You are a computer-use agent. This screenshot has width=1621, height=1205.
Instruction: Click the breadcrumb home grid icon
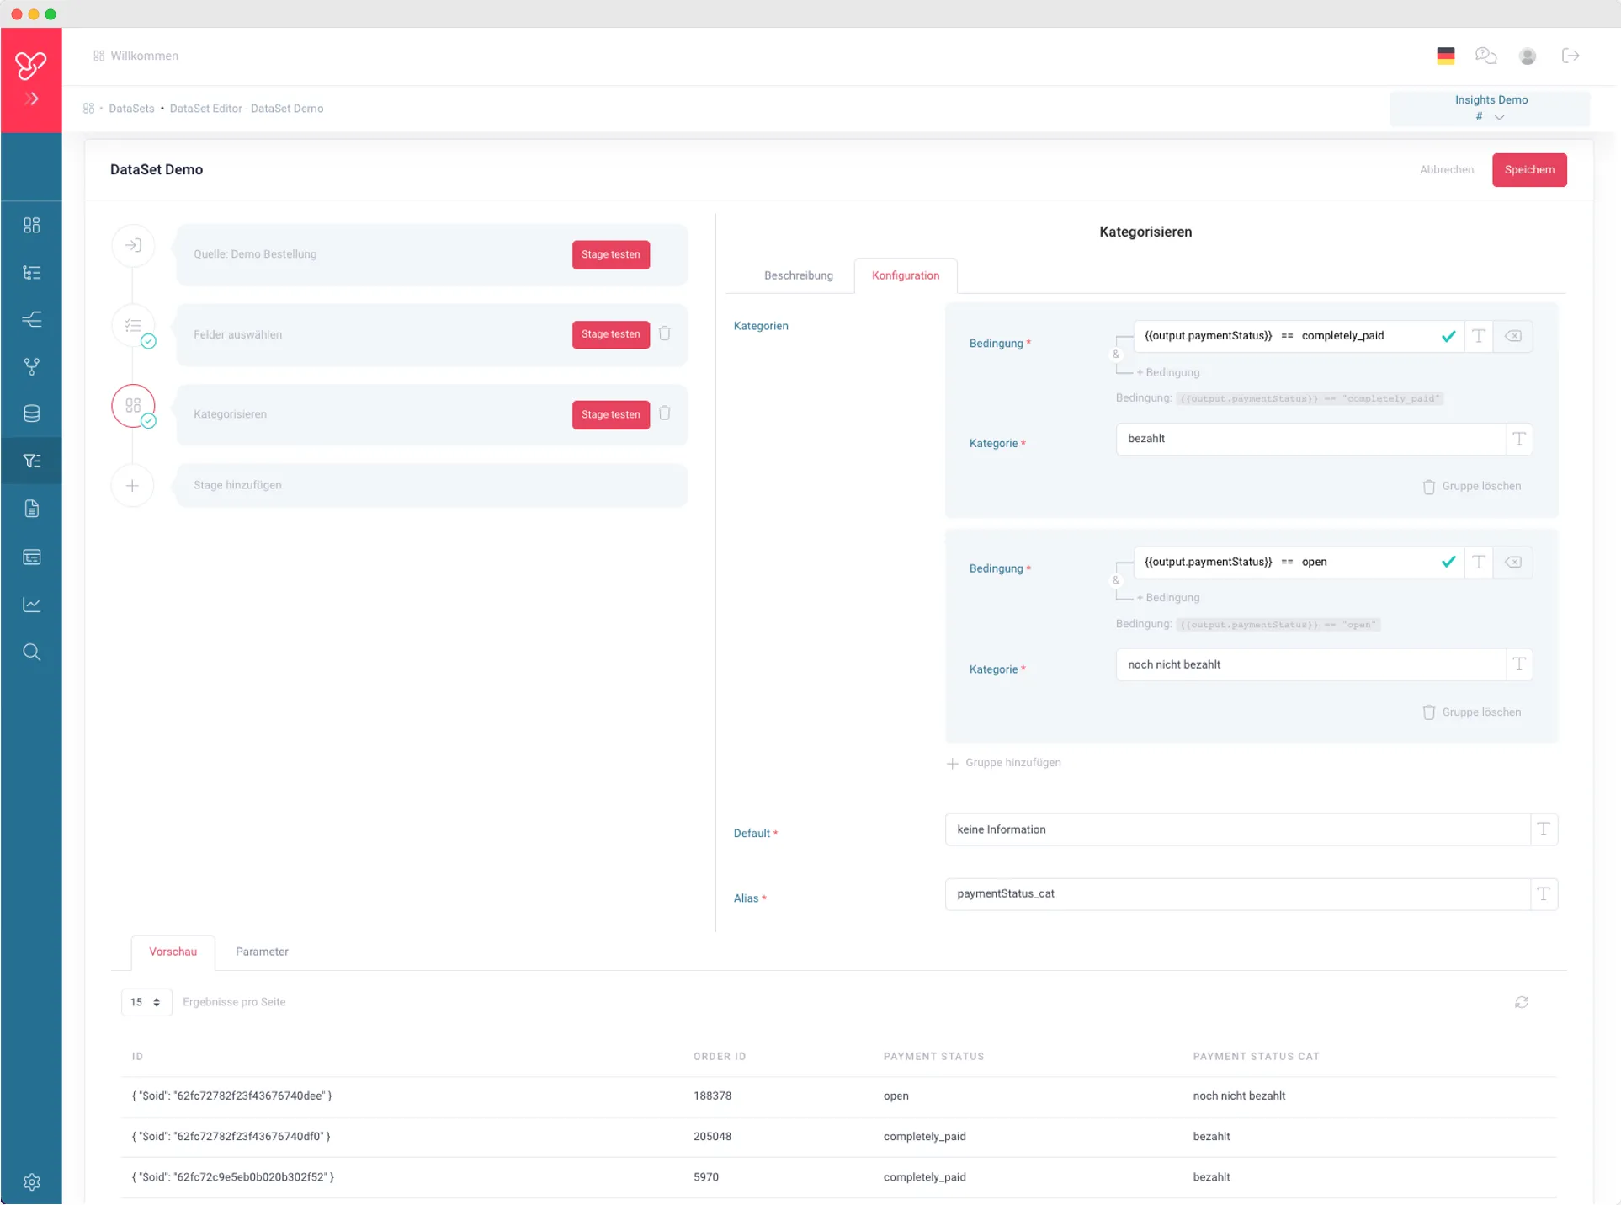tap(88, 109)
